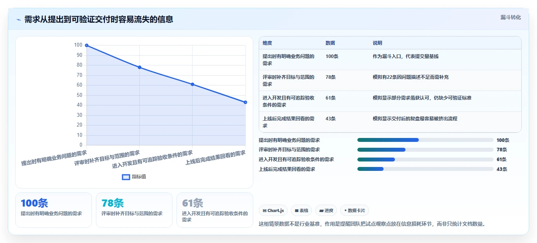
Task: Click the 61条 value in the table
Action: click(x=331, y=98)
